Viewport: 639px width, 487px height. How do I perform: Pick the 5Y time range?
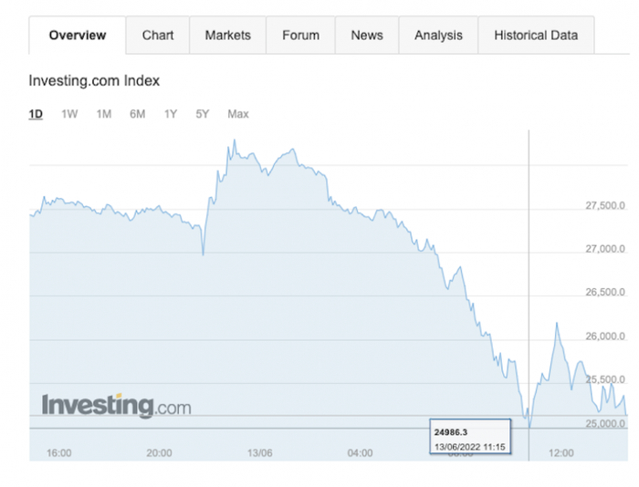(203, 114)
